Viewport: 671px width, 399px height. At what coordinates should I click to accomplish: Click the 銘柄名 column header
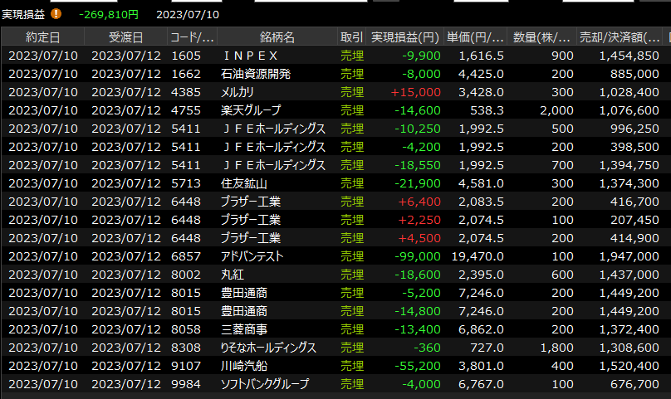277,37
